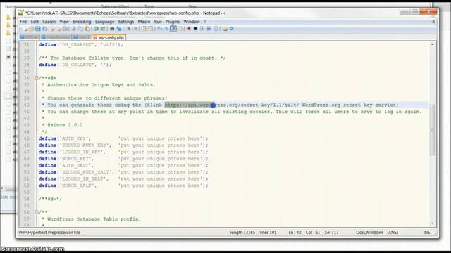The image size is (451, 253).
Task: Click the api.wordpress.org secret-key link
Action: coord(232,105)
